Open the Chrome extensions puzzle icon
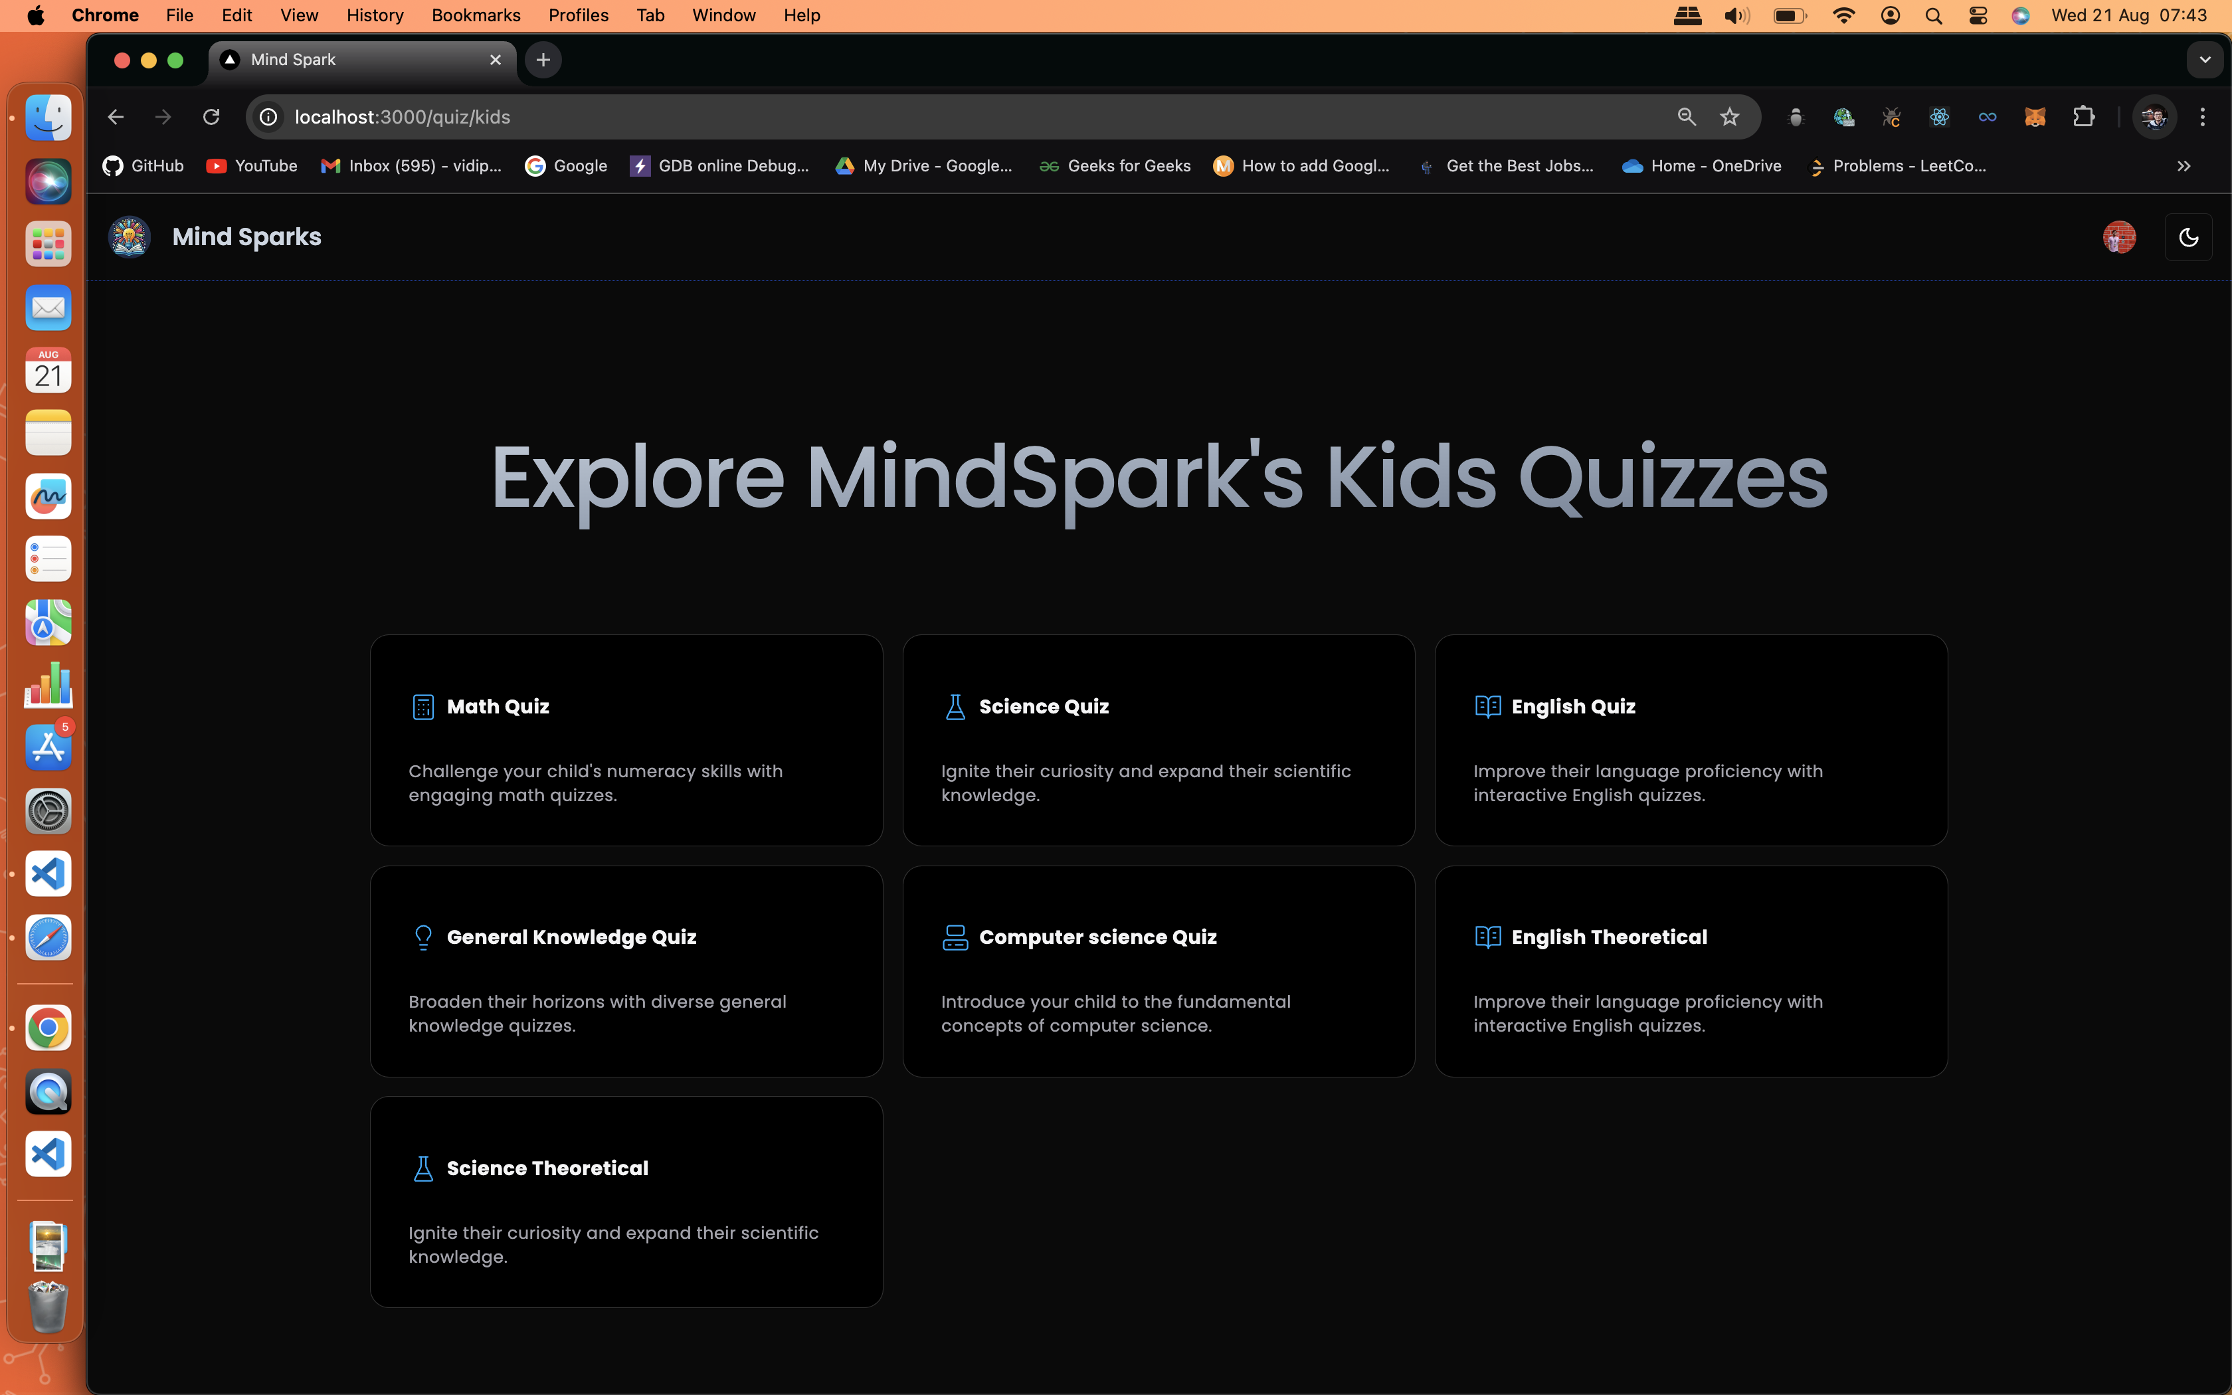The width and height of the screenshot is (2232, 1395). (2083, 117)
